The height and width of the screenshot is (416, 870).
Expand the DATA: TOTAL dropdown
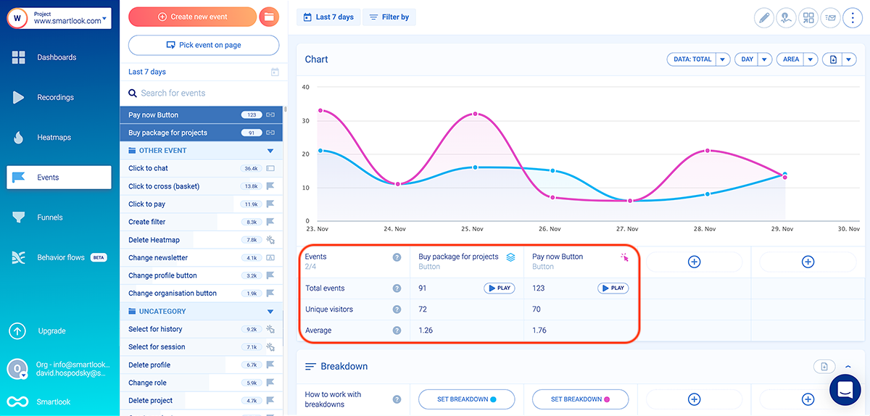pyautogui.click(x=721, y=59)
